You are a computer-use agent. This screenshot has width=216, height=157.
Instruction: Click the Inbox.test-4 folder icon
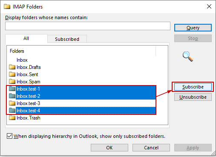coord(12,111)
